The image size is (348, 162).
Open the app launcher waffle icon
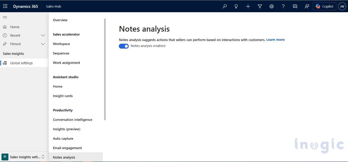(x=5, y=6)
